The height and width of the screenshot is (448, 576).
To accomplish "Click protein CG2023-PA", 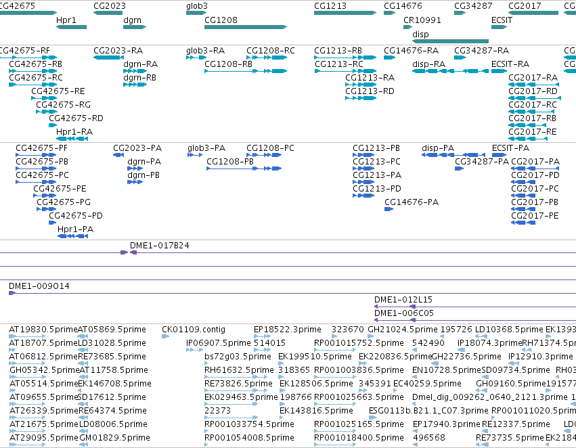I will click(137, 148).
